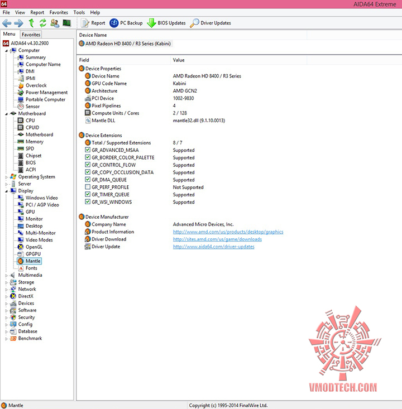Open the Report wizard from the toolbar

[x=93, y=23]
